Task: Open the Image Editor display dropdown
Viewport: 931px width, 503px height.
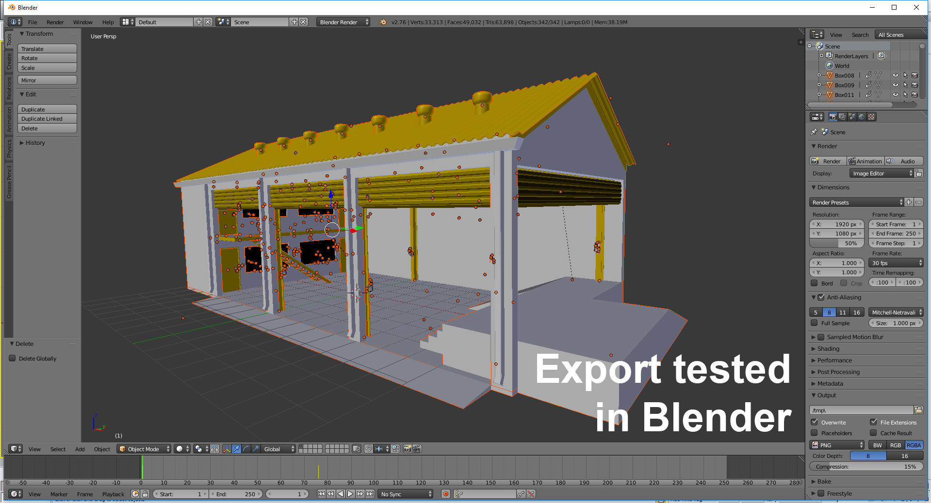Action: (x=881, y=173)
